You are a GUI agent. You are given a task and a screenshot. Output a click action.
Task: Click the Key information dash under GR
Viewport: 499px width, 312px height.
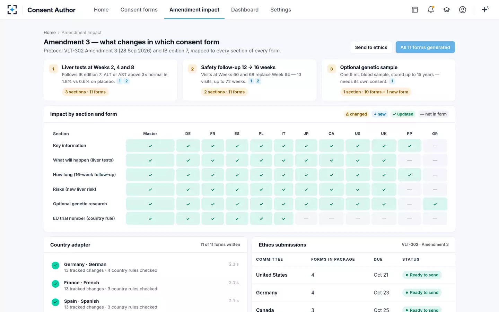435,146
